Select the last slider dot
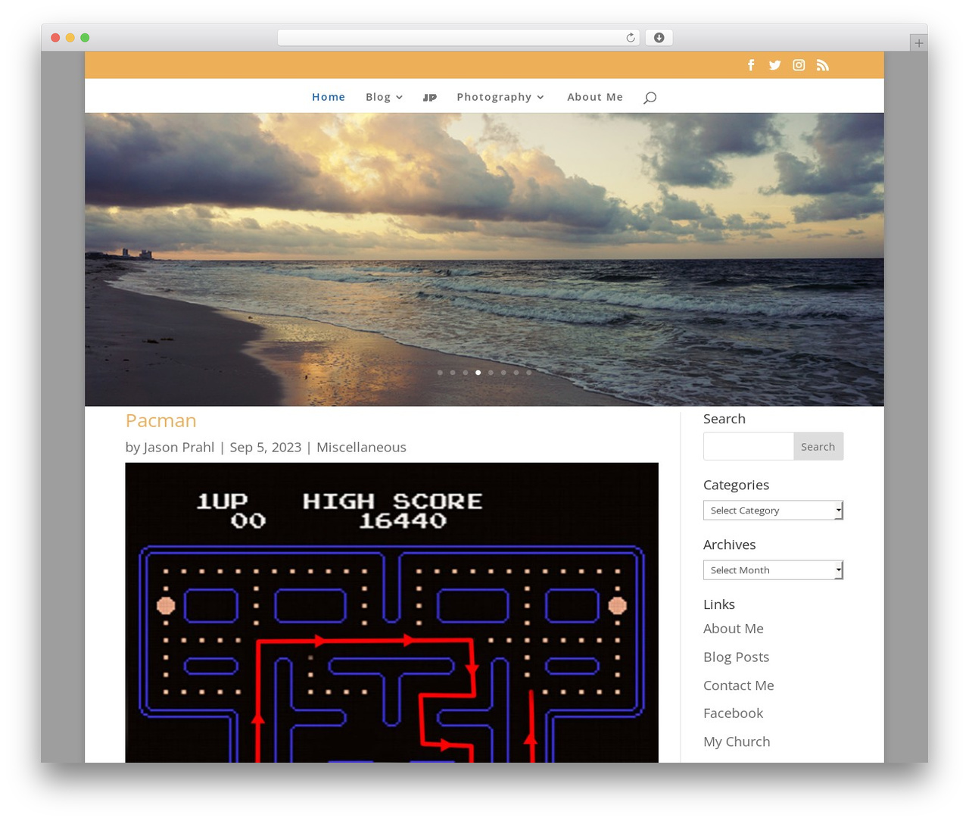The height and width of the screenshot is (821, 969). click(x=528, y=373)
